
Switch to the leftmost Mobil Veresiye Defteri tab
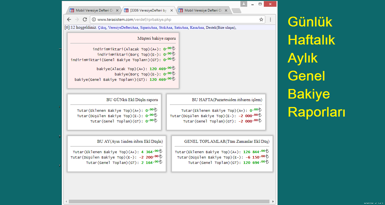(x=94, y=10)
